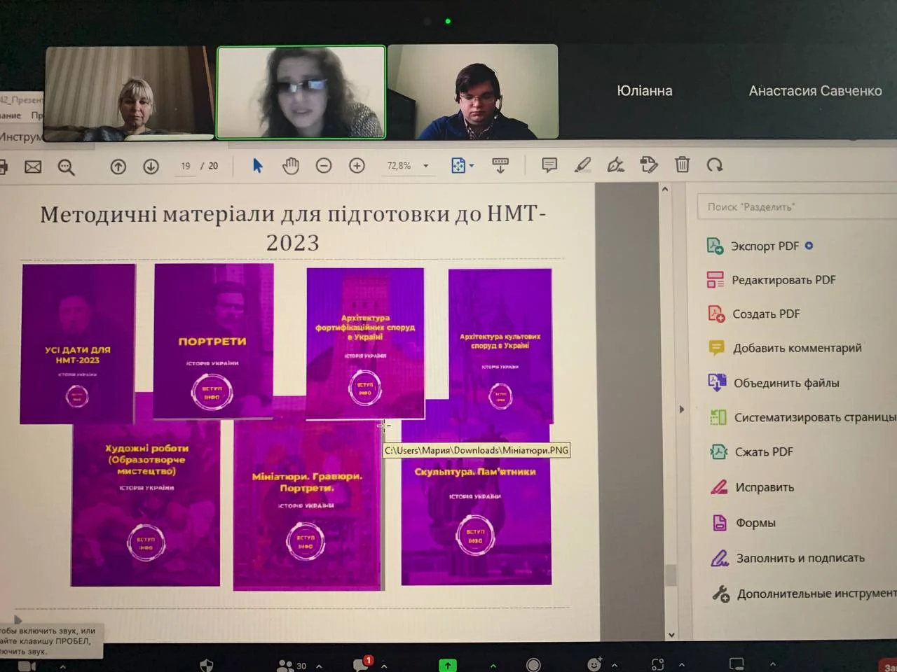Image resolution: width=897 pixels, height=672 pixels.
Task: Open the Экспорт PDF tool
Action: (x=764, y=246)
